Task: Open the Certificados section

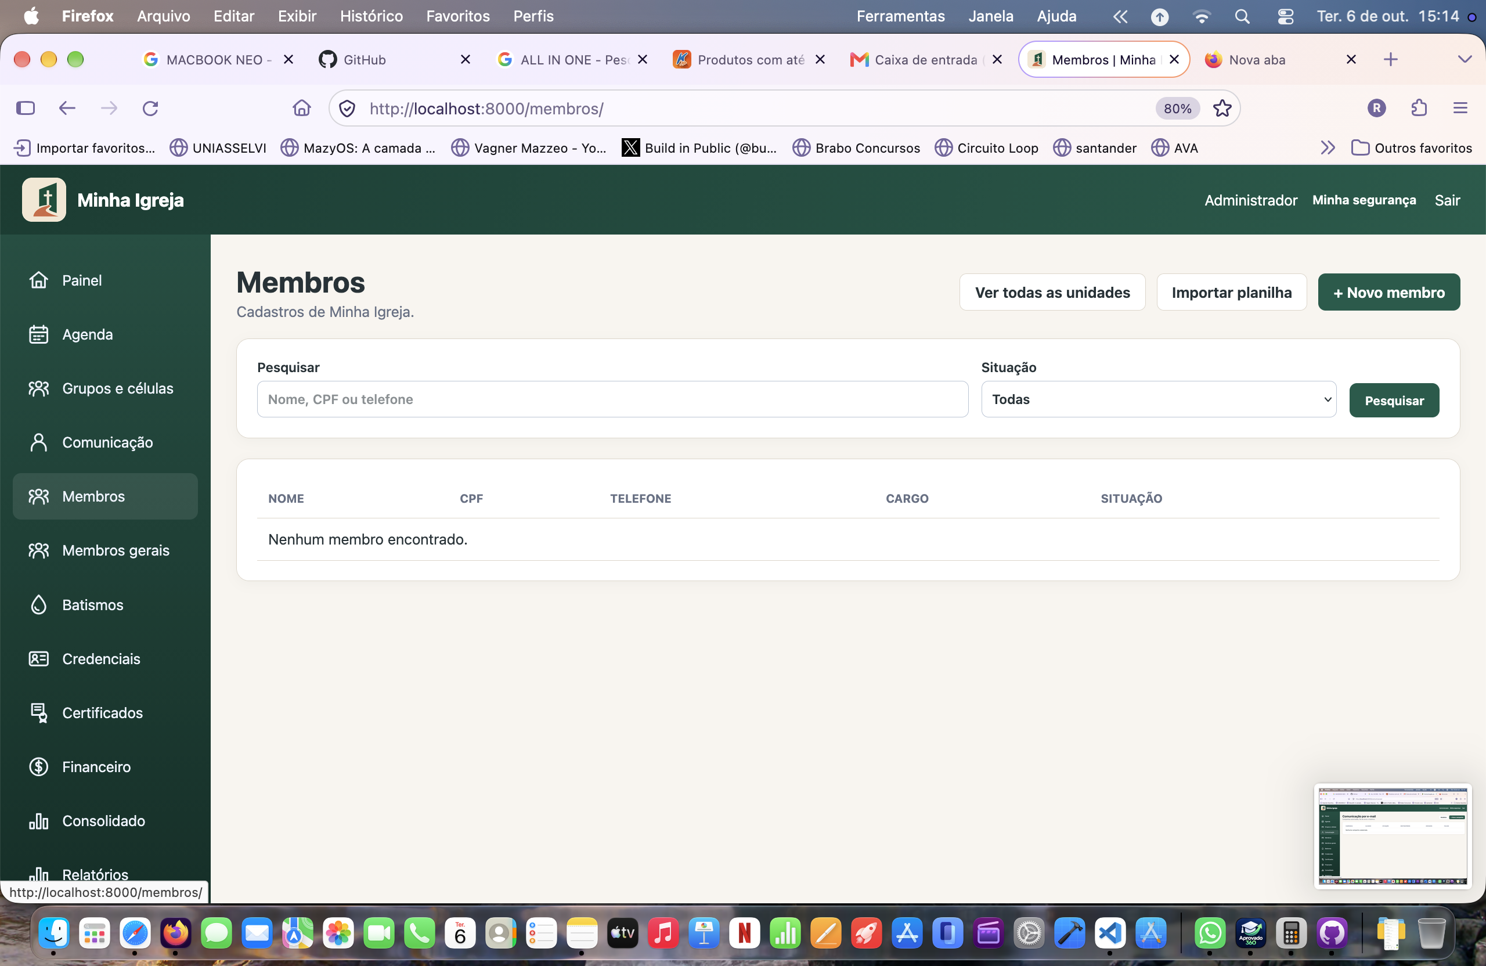Action: pos(105,712)
